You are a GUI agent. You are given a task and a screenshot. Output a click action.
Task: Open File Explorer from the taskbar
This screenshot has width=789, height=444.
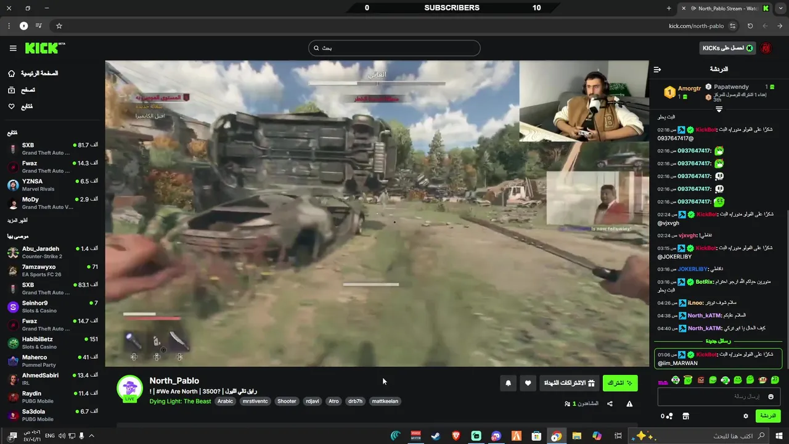click(576, 436)
